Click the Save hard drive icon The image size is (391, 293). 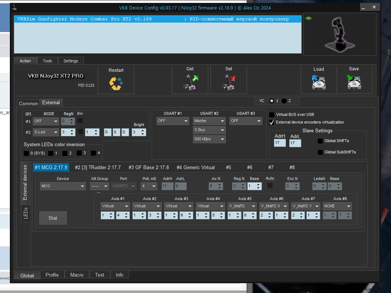click(354, 82)
